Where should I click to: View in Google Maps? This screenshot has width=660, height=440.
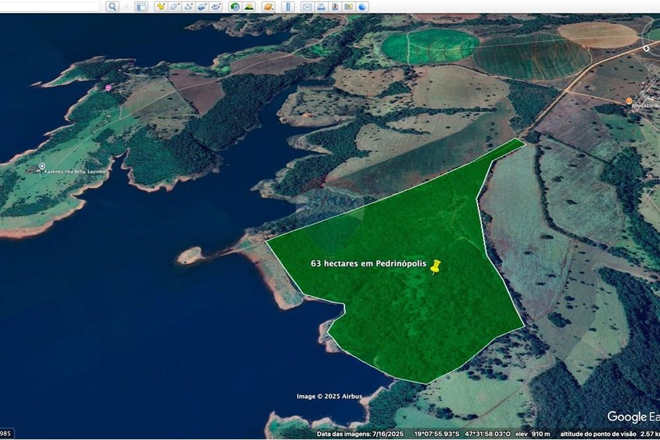tap(349, 7)
